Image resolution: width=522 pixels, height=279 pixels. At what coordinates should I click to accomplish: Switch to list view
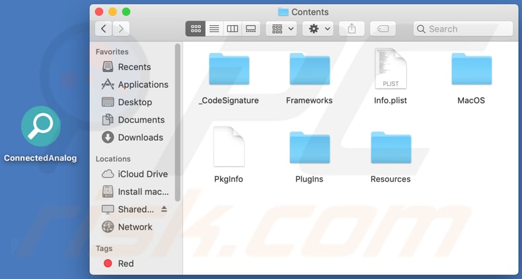(x=214, y=28)
